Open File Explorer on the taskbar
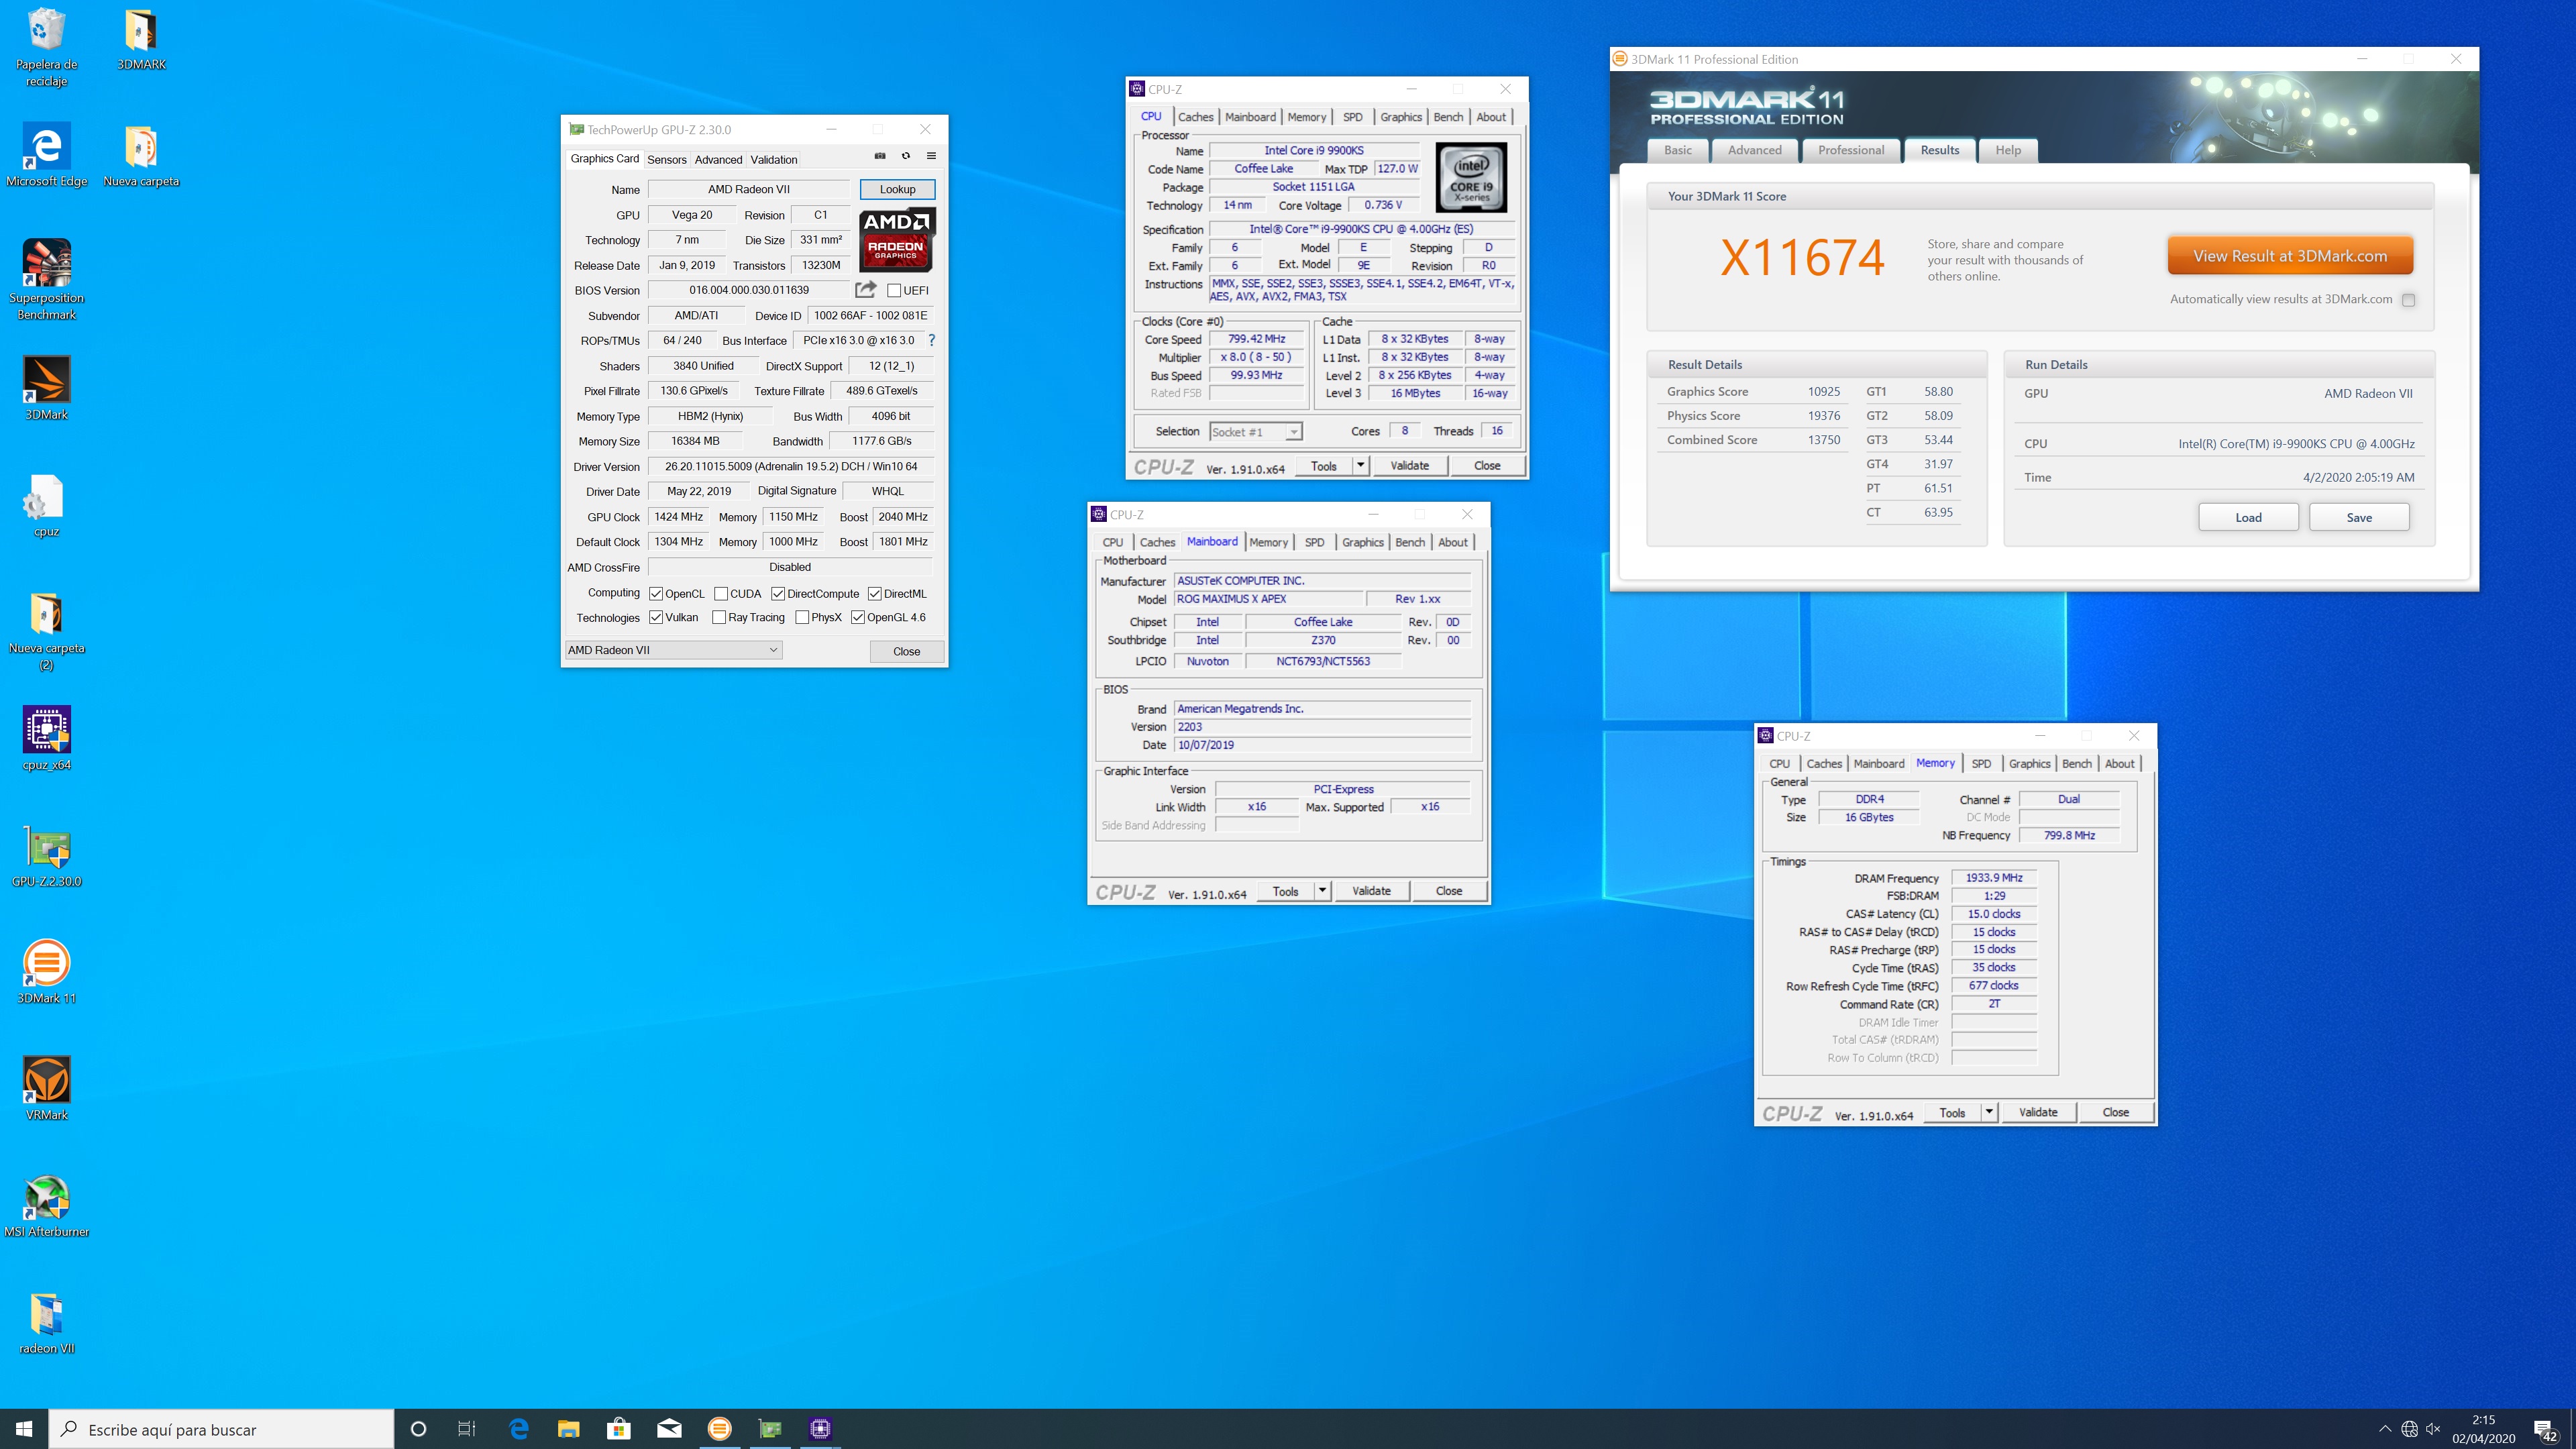 569,1429
